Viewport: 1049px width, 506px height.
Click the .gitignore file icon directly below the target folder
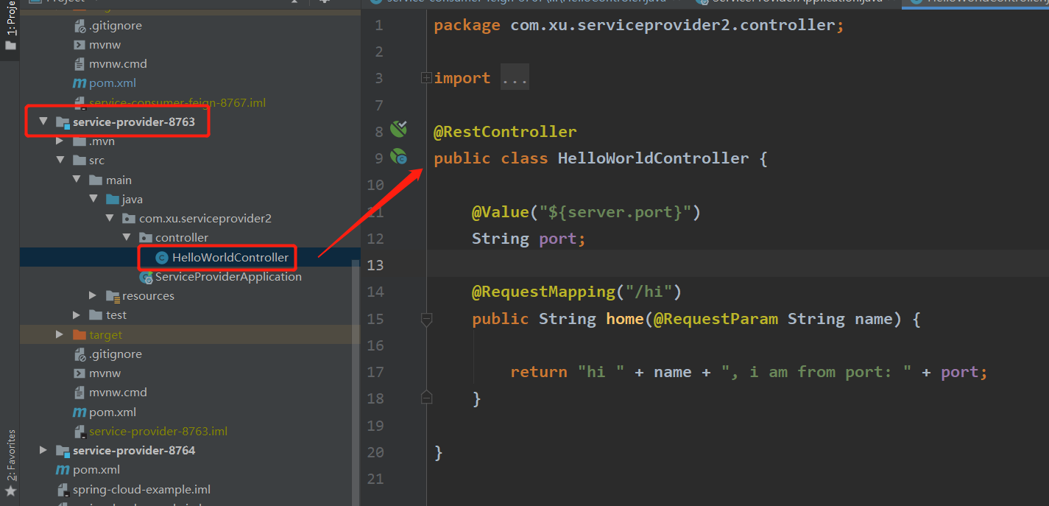[x=80, y=354]
